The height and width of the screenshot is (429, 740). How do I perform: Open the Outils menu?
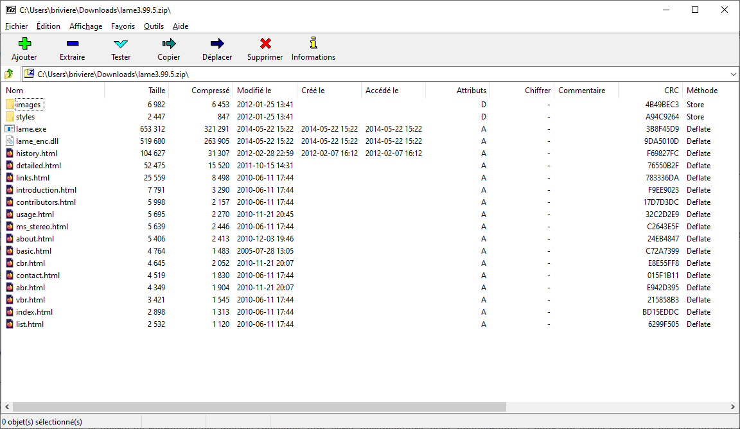tap(154, 26)
